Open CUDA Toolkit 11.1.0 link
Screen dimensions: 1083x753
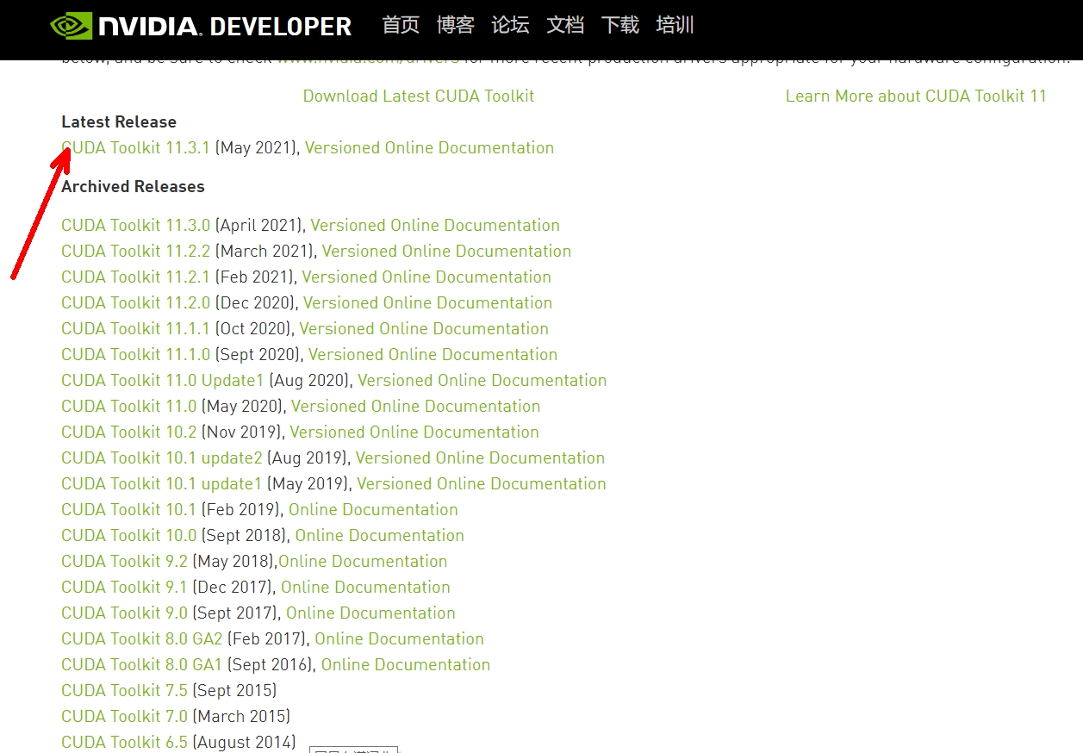click(135, 354)
